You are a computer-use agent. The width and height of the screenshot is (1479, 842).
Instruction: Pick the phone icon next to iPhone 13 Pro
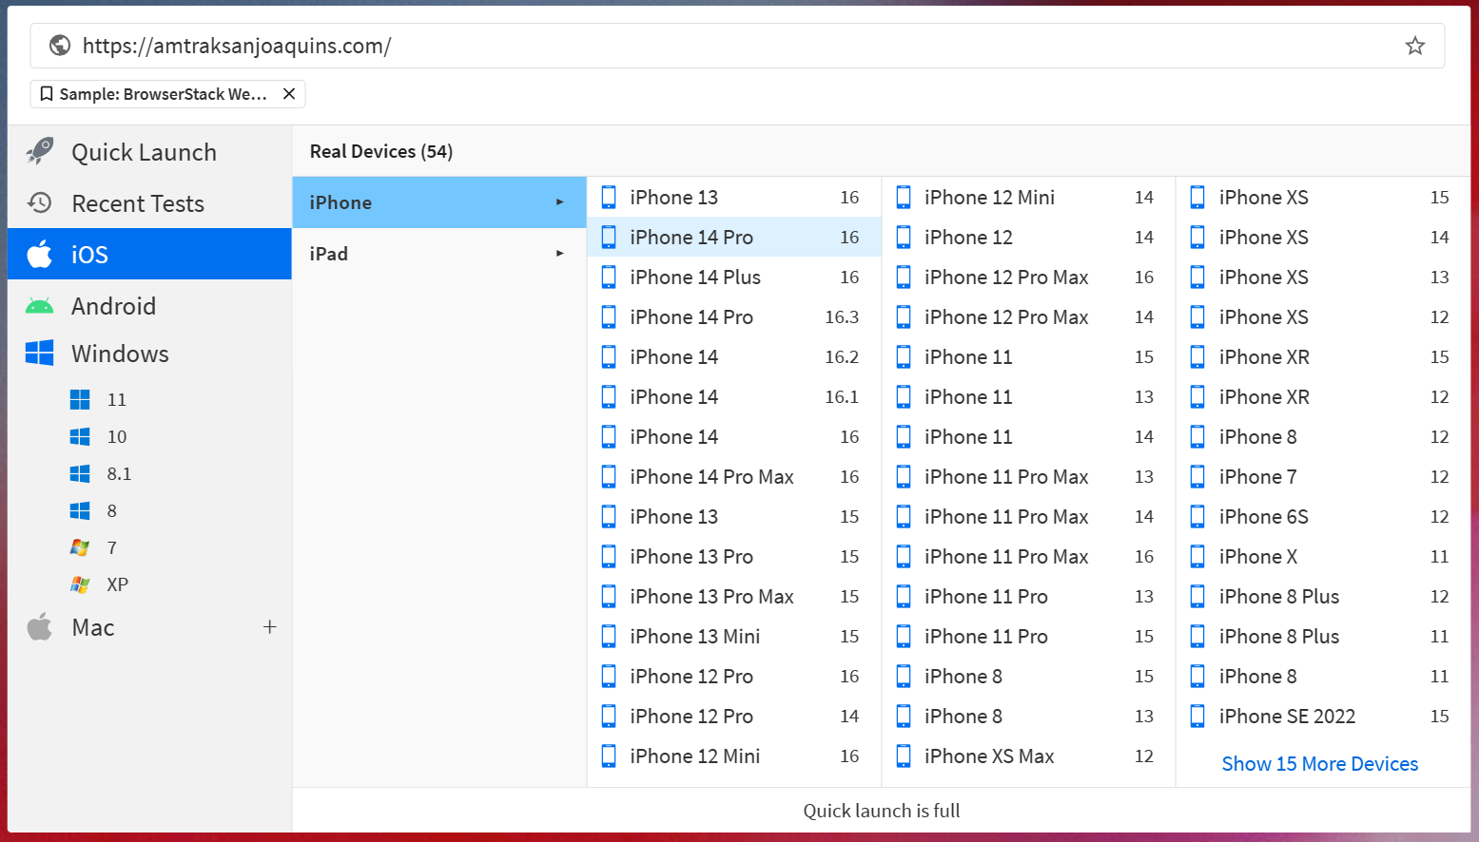pos(609,557)
